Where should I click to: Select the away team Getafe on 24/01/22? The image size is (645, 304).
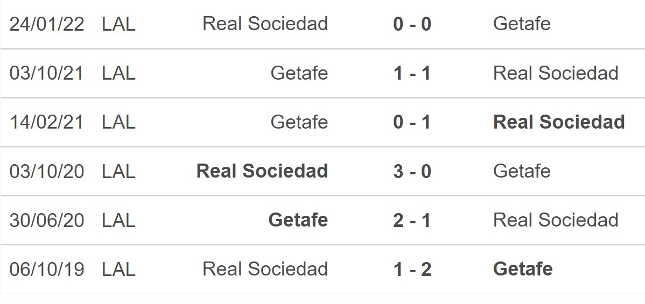pyautogui.click(x=522, y=24)
